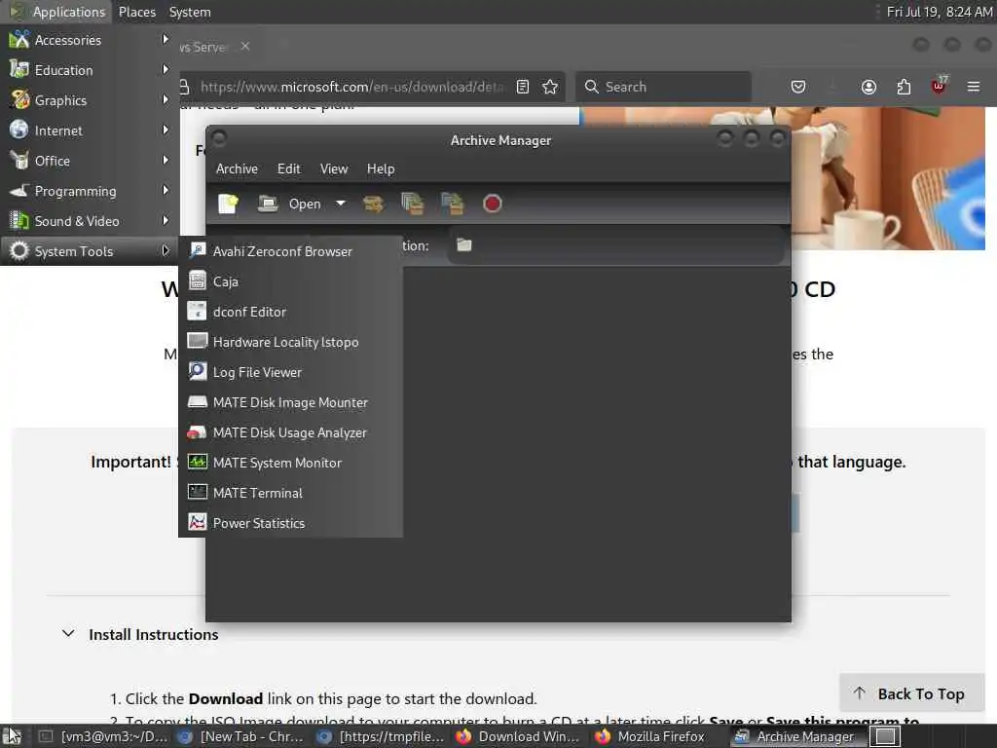Click the Add files toolbar icon
The width and height of the screenshot is (997, 748).
coord(412,204)
